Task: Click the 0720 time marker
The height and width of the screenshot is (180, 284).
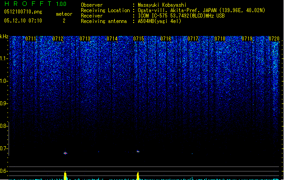Action: coord(274,39)
